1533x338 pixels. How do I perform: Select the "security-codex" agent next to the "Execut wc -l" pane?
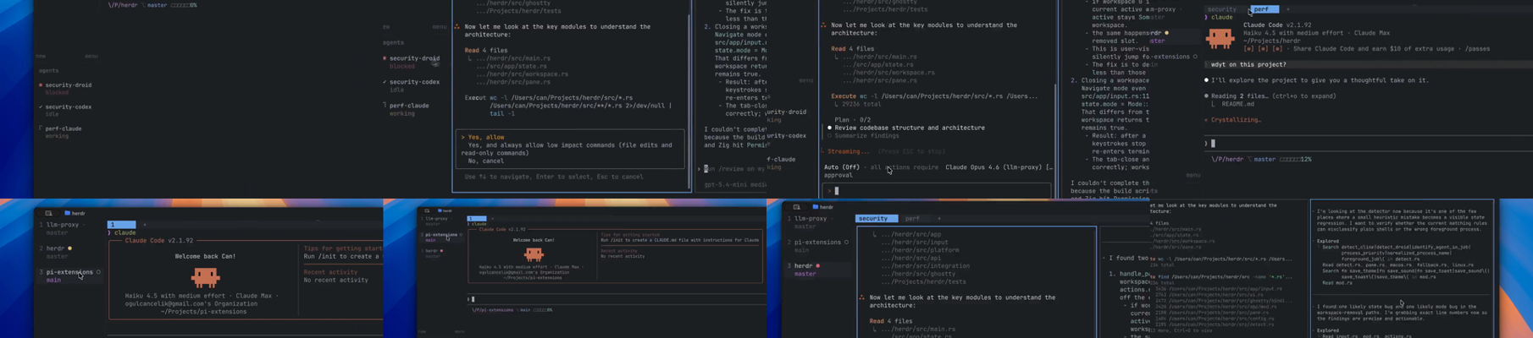[x=412, y=85]
